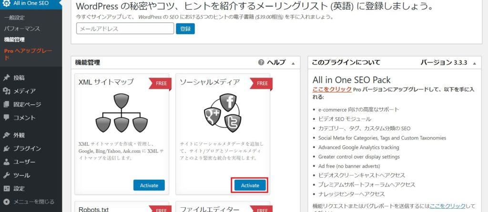Activate the ソーシャルメディア module
The image size is (488, 212).
pos(250,185)
